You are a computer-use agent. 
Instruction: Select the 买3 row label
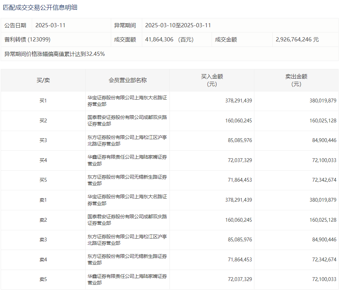tap(43, 141)
